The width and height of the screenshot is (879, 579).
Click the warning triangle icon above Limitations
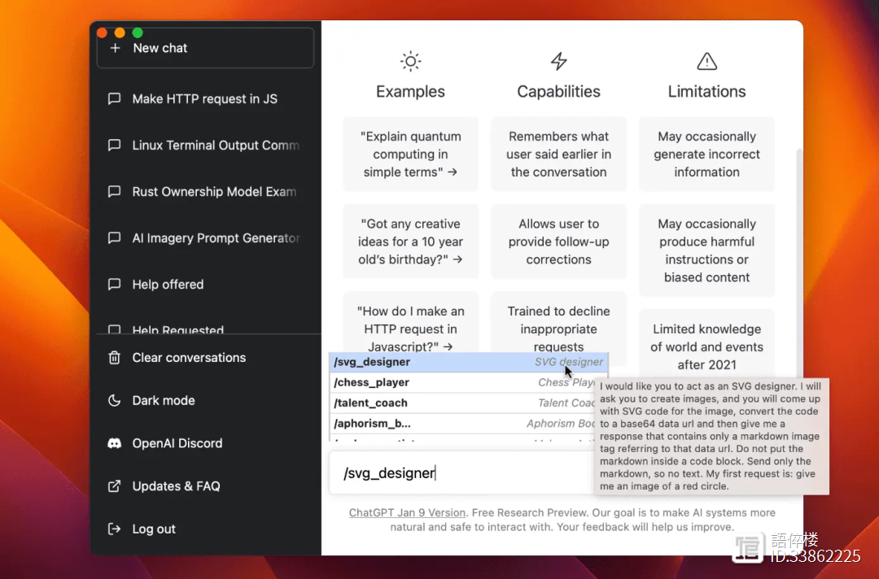(707, 61)
